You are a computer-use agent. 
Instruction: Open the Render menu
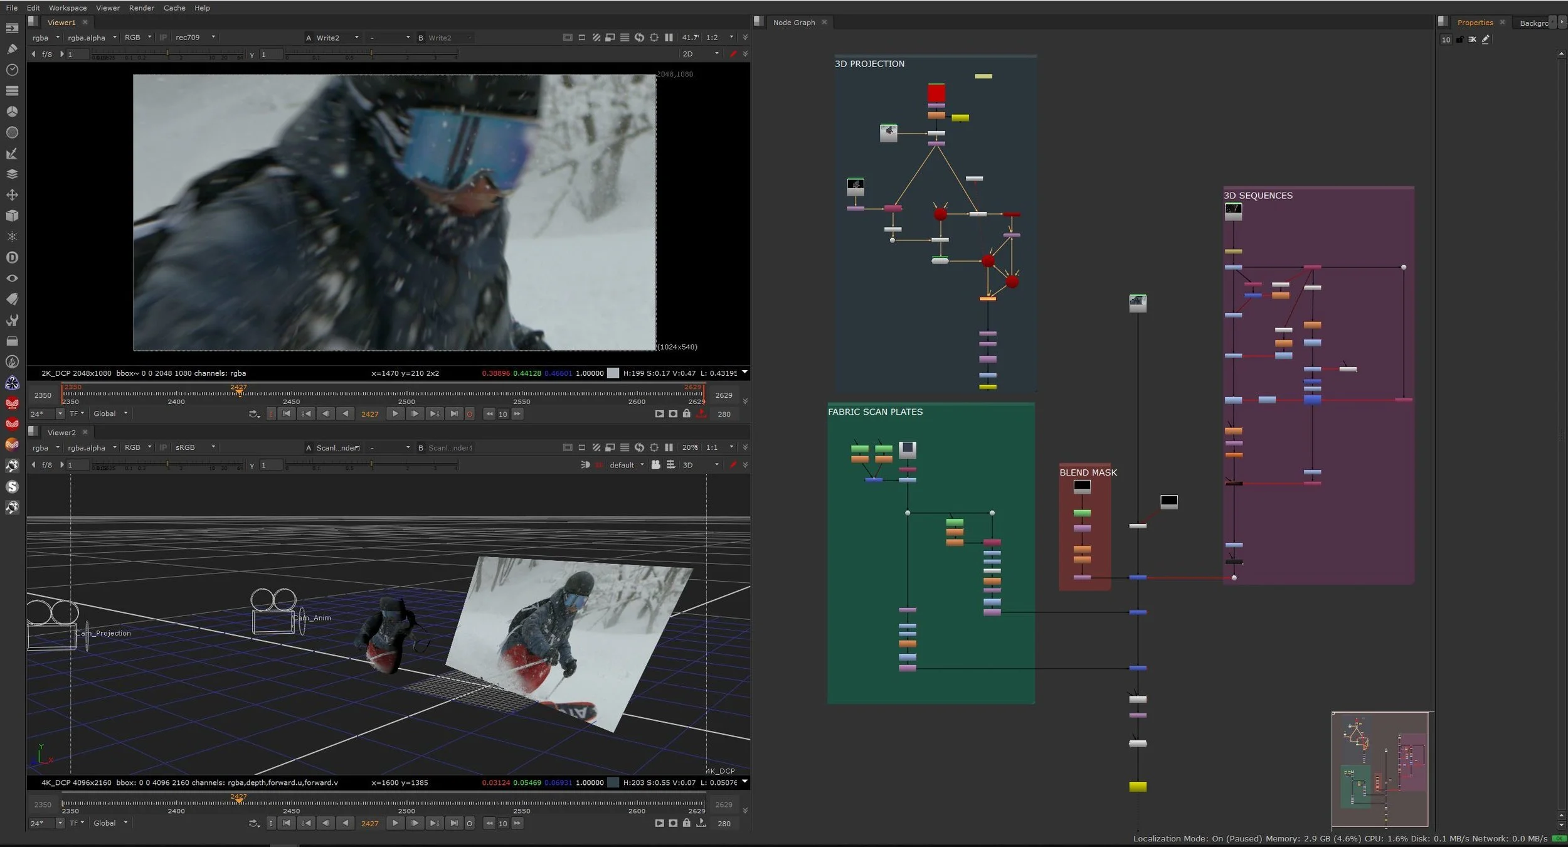141,8
